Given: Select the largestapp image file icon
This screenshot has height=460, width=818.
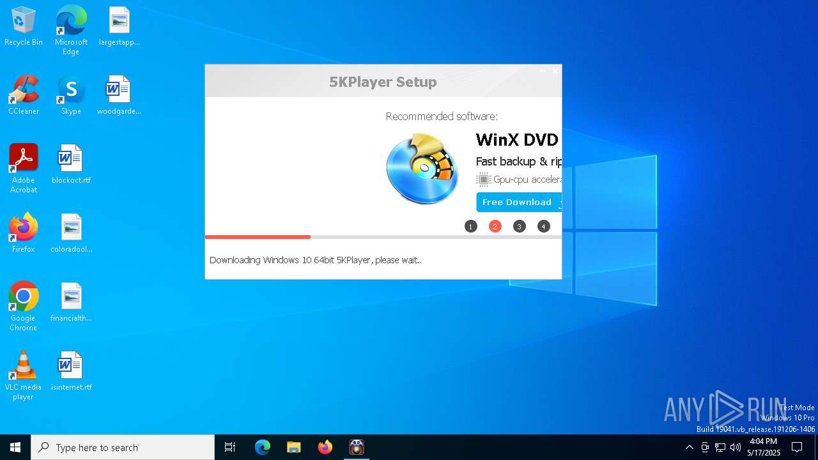Looking at the screenshot, I should [x=119, y=27].
